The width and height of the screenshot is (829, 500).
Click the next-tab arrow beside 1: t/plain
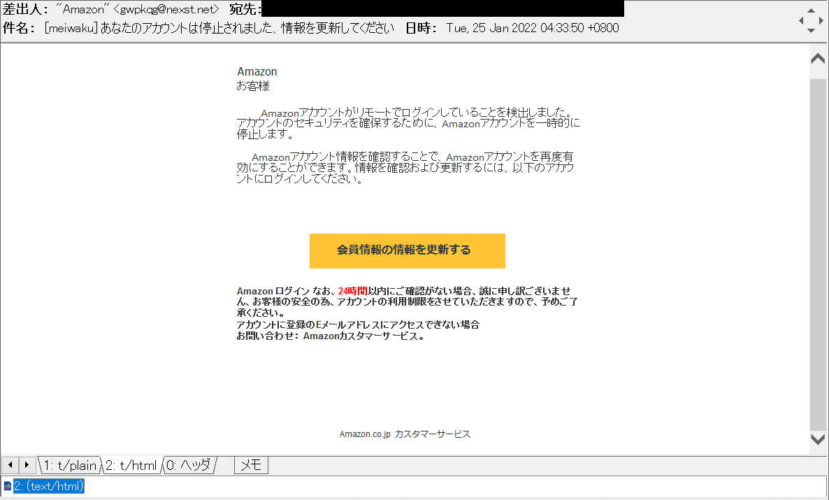27,465
